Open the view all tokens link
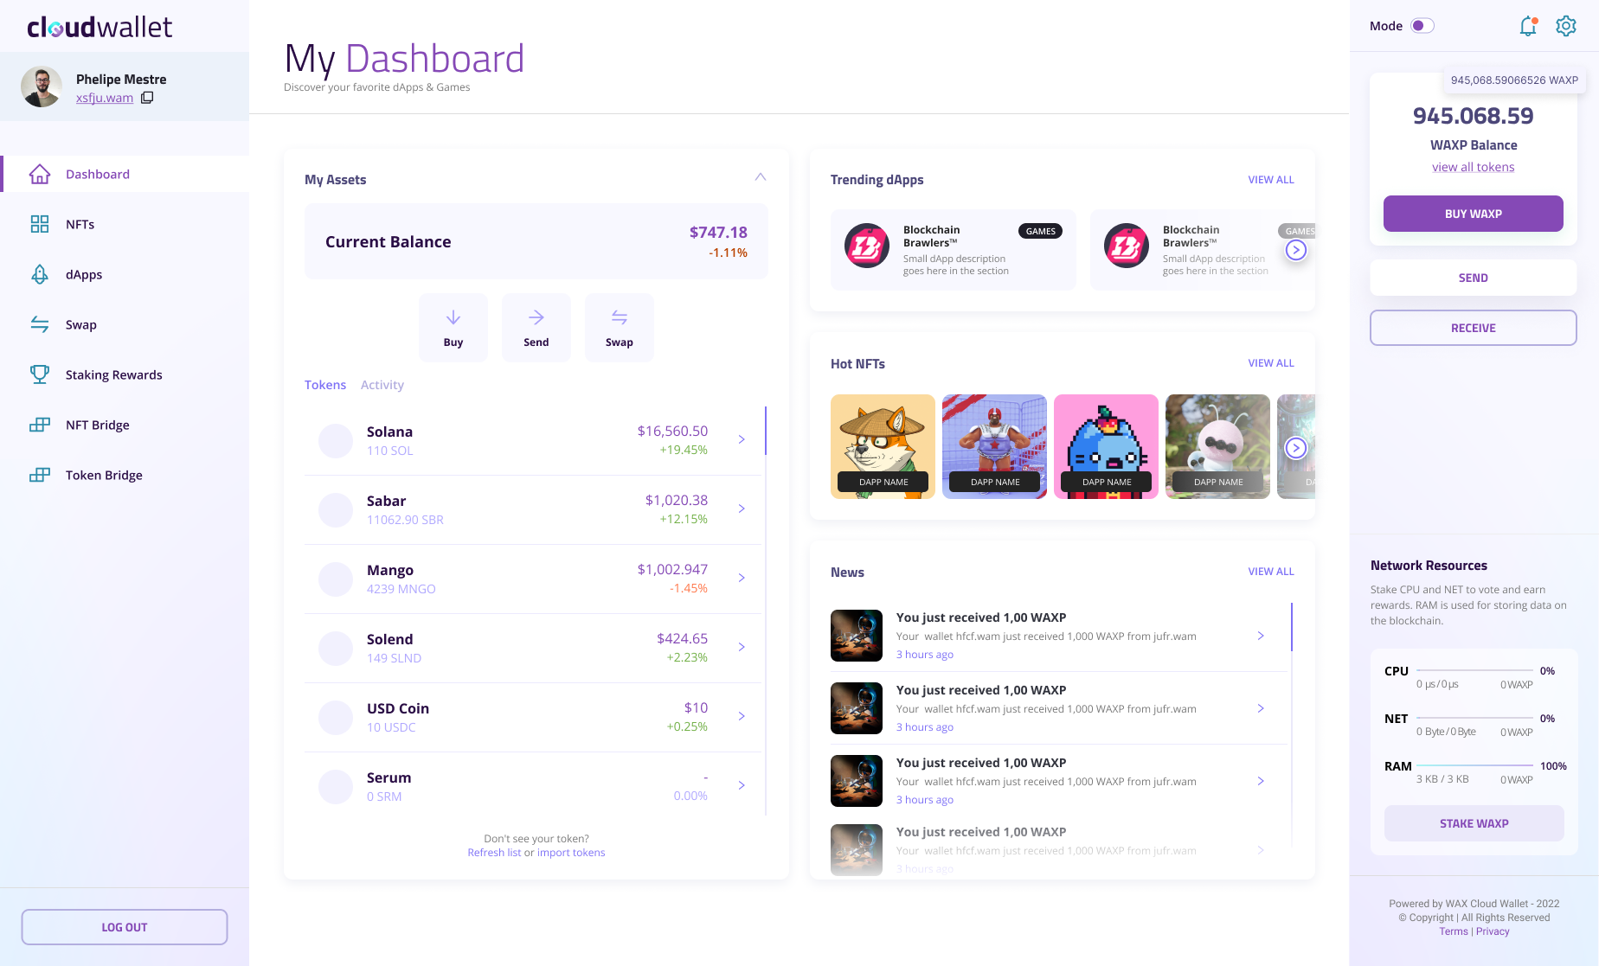 [x=1474, y=167]
